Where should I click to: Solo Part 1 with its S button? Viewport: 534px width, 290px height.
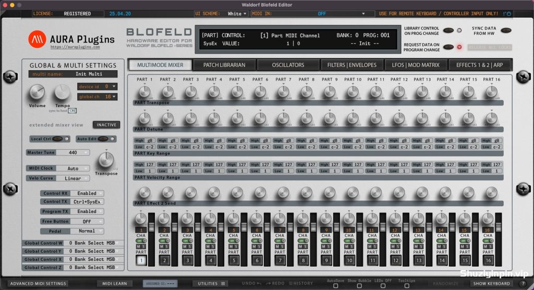click(143, 246)
